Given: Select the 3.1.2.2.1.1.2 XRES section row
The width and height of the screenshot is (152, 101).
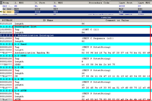Looking at the screenshot, I should pyautogui.click(x=76, y=56).
